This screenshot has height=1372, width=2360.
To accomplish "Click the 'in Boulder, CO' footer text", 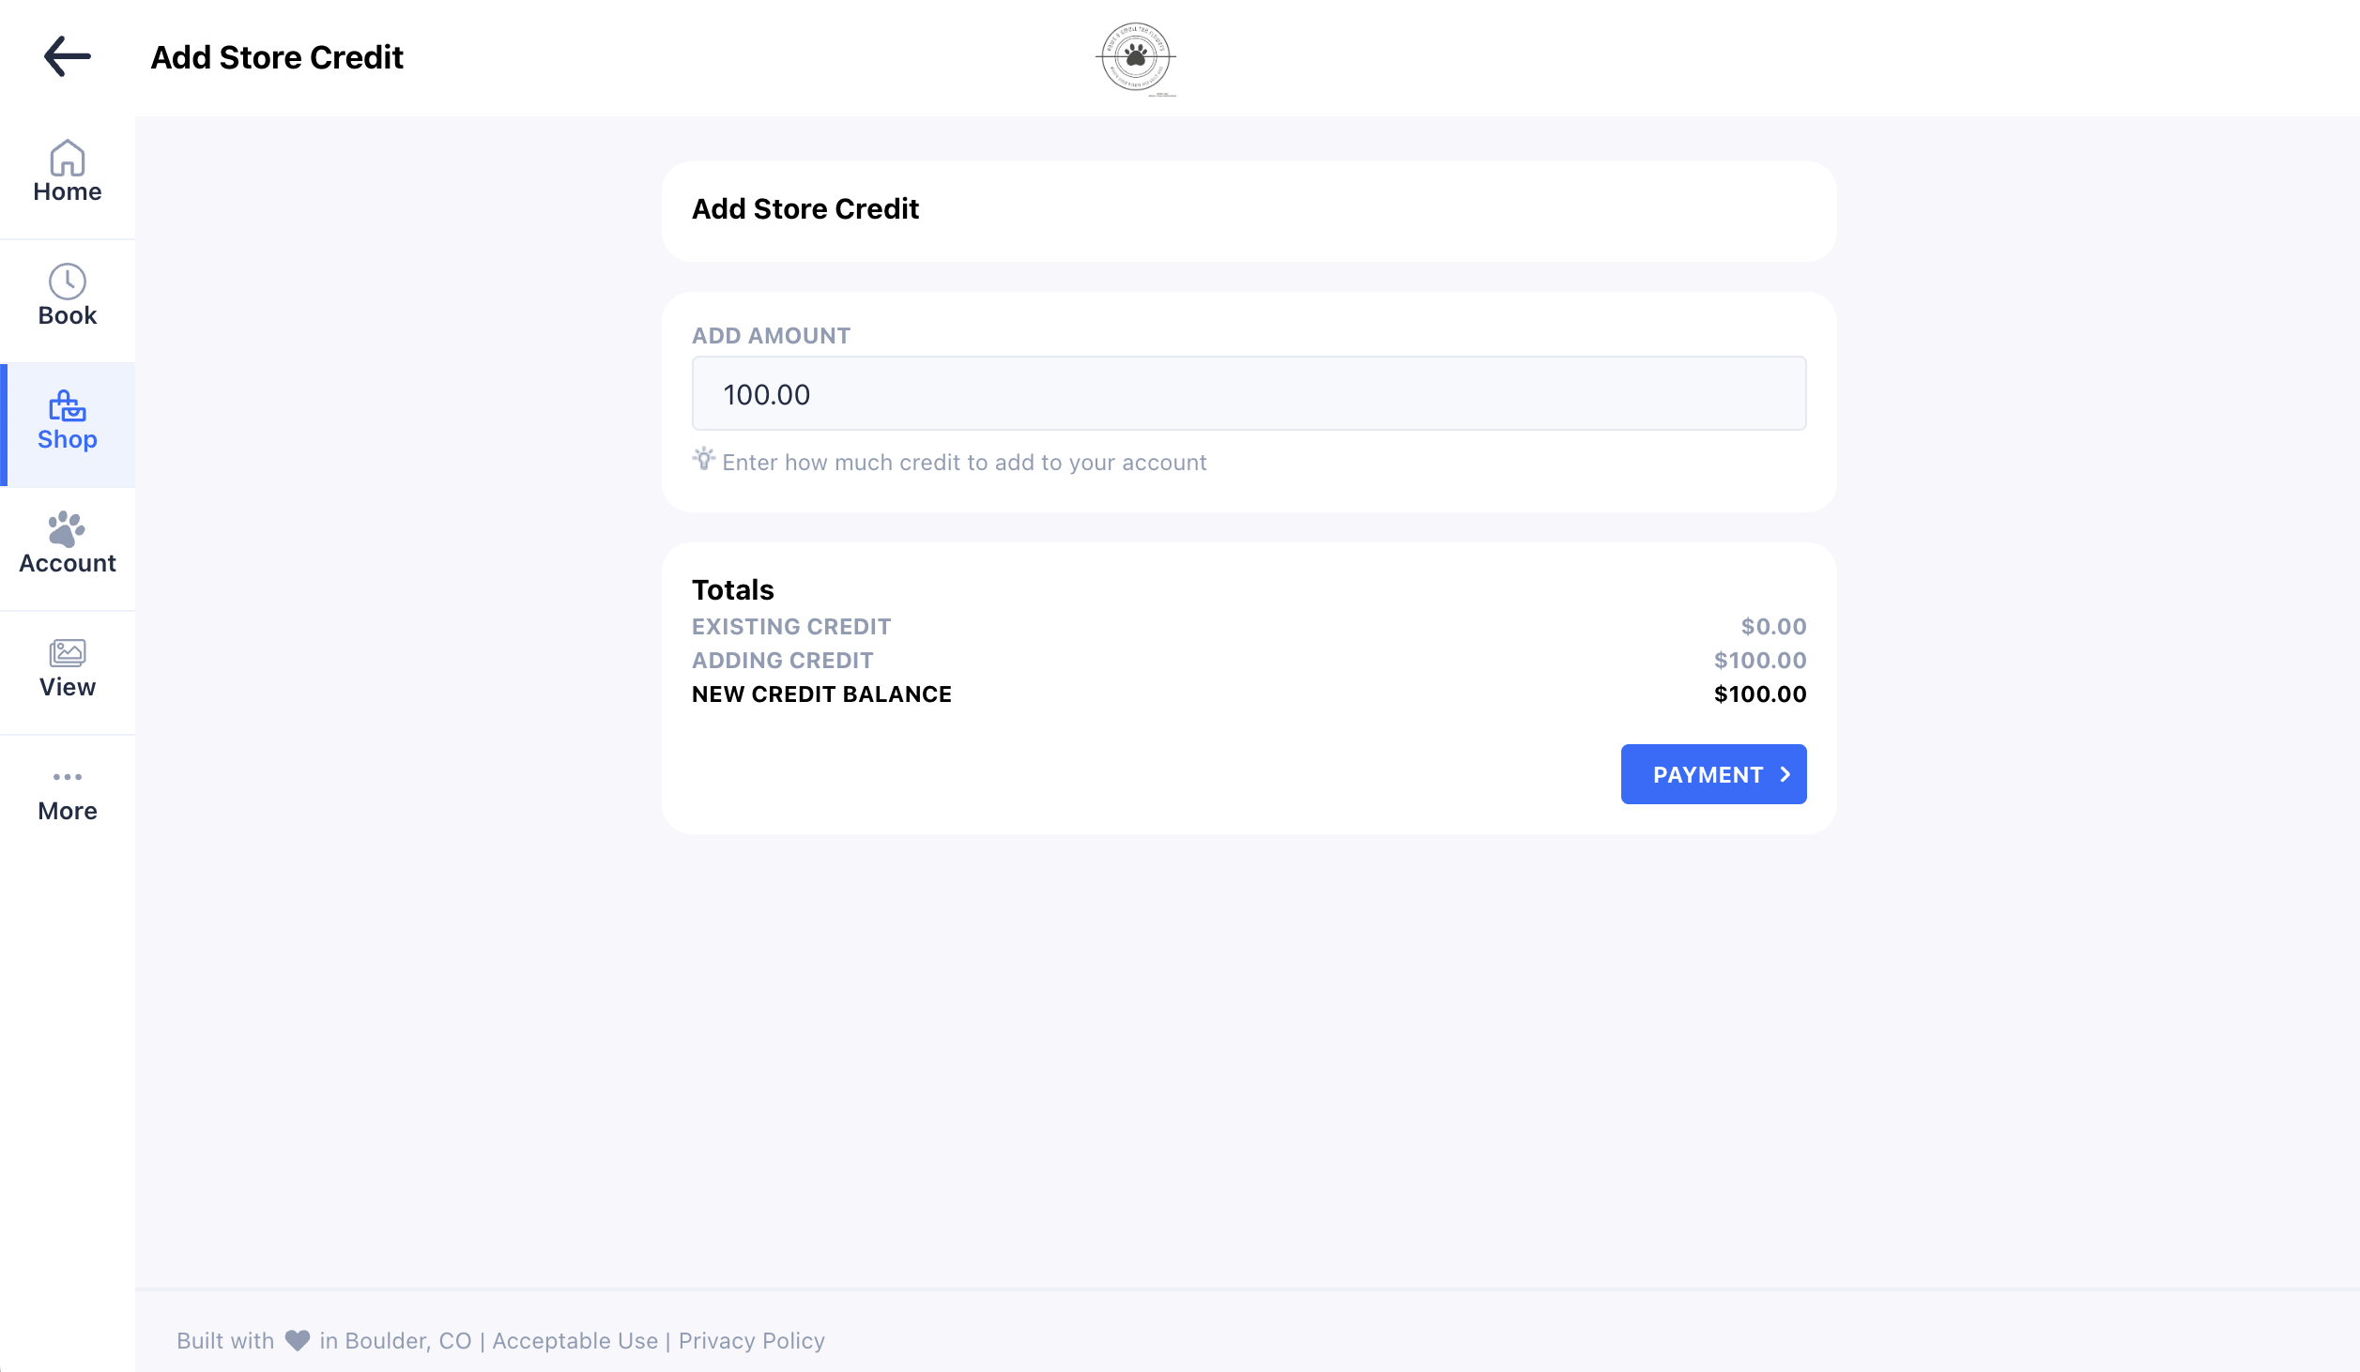I will 395,1340.
